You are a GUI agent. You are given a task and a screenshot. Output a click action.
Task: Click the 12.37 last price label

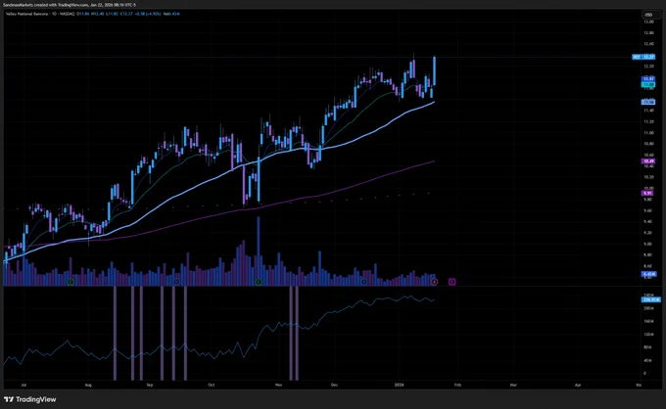pyautogui.click(x=643, y=57)
